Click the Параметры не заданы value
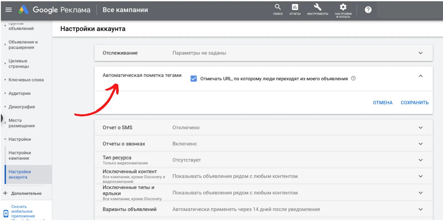The width and height of the screenshot is (443, 221). tap(199, 53)
